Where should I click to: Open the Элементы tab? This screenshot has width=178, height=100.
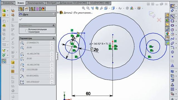click(8, 3)
